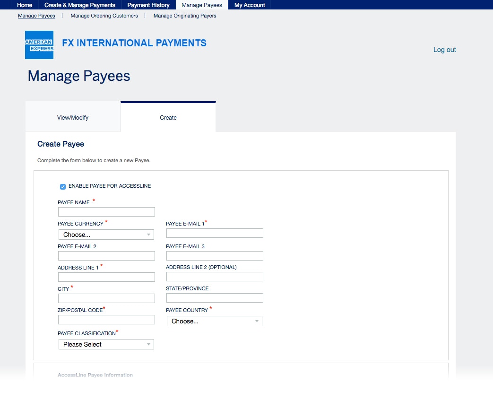Click the Payee Country dropdown arrow
493x409 pixels.
(257, 321)
